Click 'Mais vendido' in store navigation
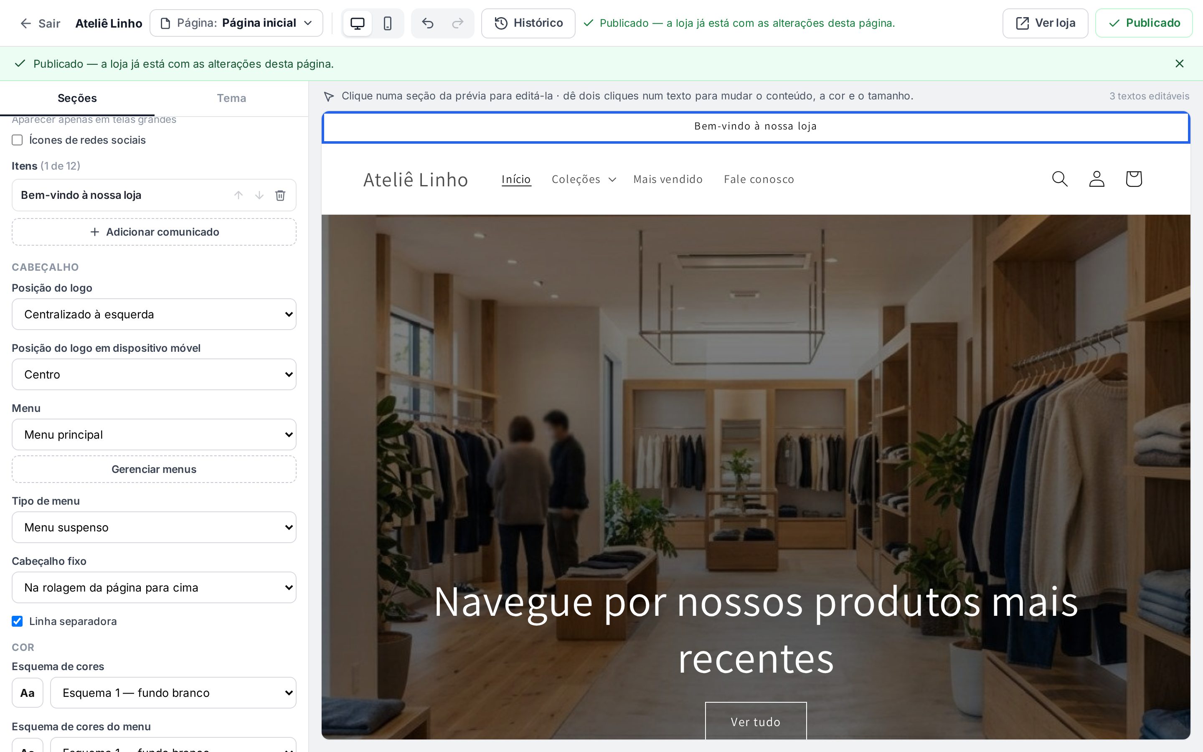The height and width of the screenshot is (752, 1203). 667,179
